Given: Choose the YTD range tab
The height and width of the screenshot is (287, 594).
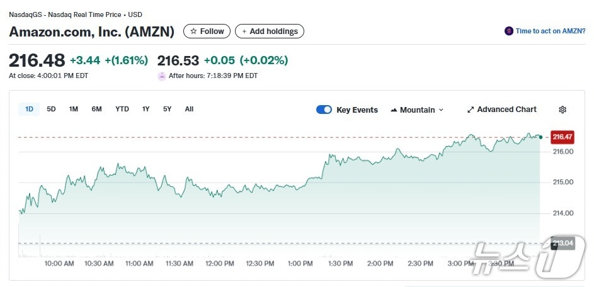Looking at the screenshot, I should (122, 109).
